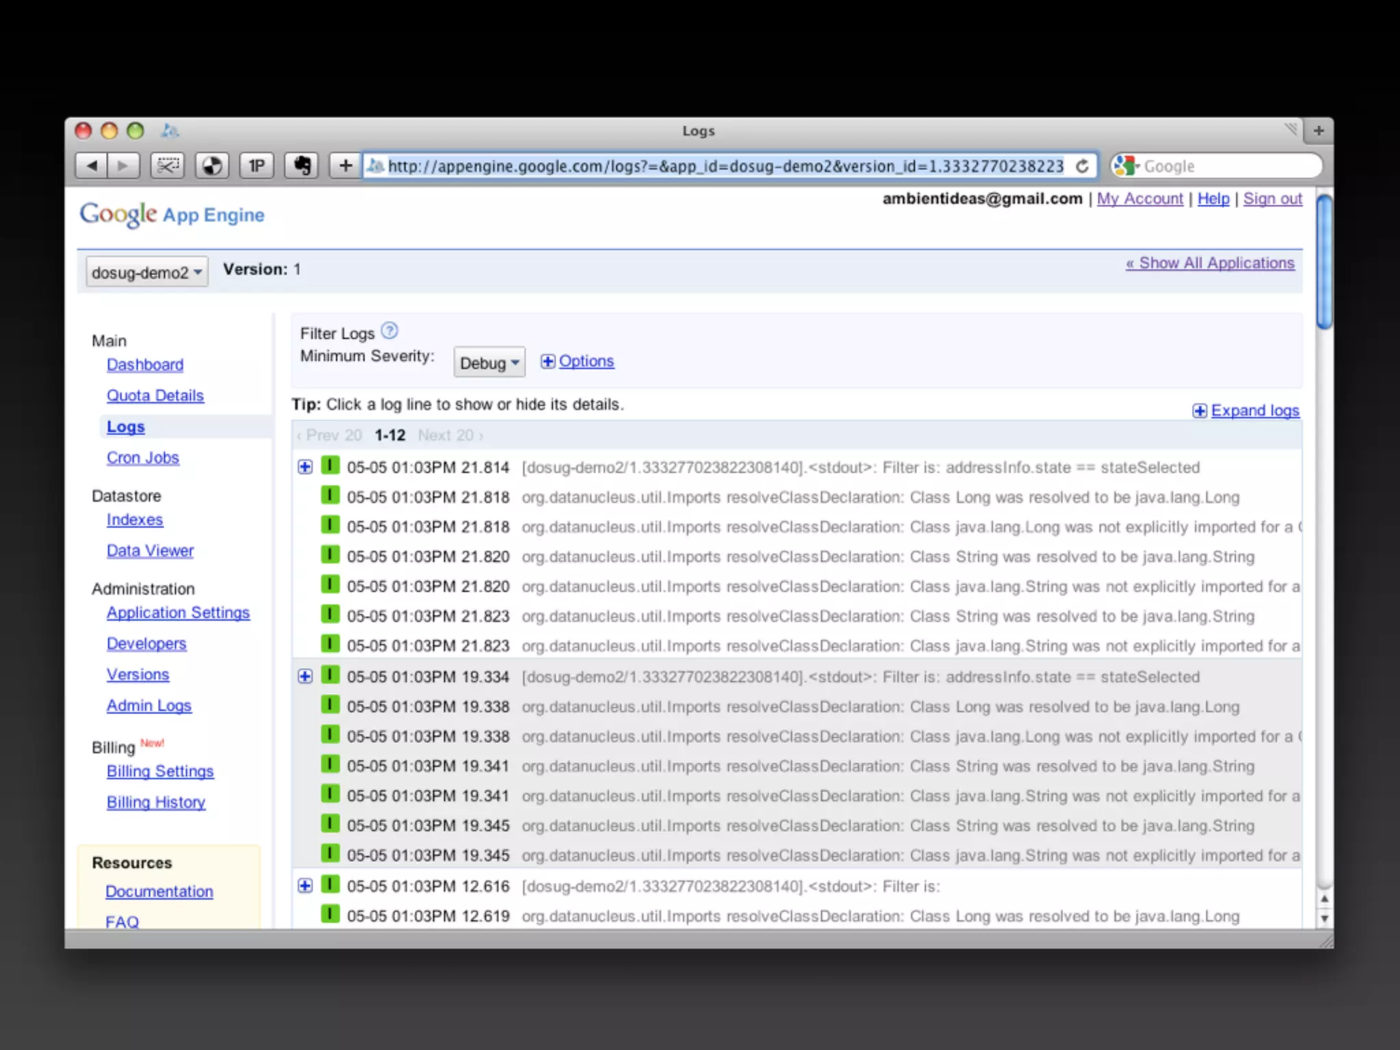Screen dimensions: 1400x1050
Task: Expand the 21.814 stdout log entry
Action: 305,467
